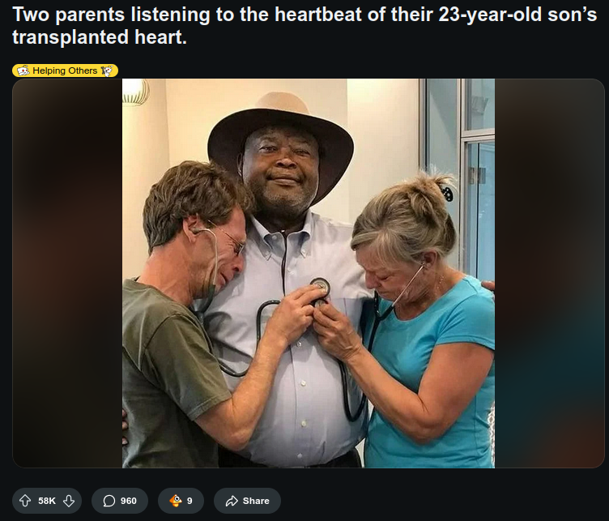Click the 58K vote score
Screen dimensions: 609x521
47,501
